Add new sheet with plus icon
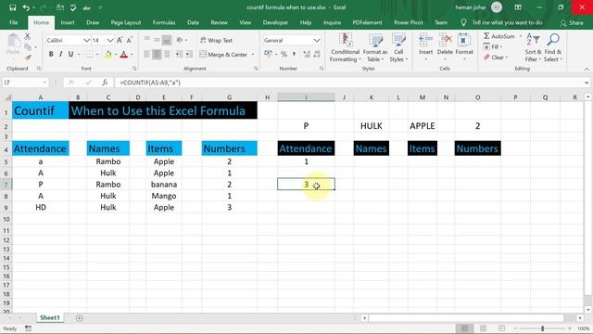Viewport: 593px width, 334px height. click(79, 318)
